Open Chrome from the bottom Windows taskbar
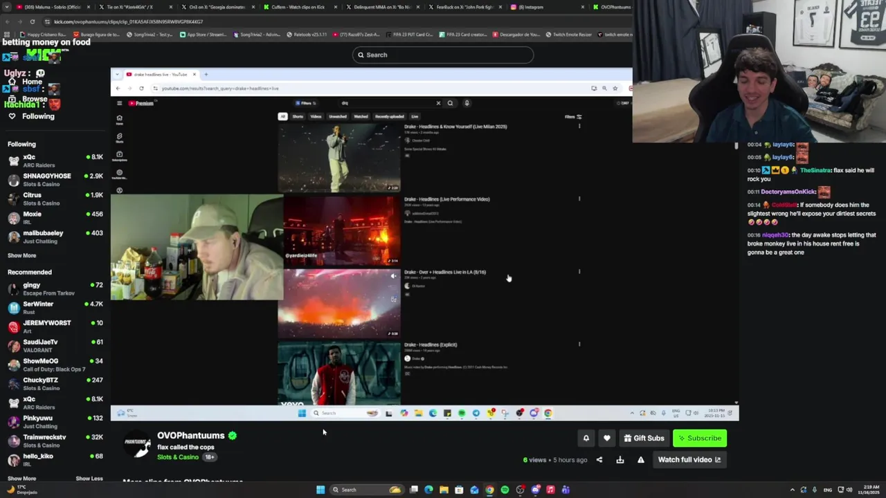This screenshot has height=498, width=886. tap(489, 490)
